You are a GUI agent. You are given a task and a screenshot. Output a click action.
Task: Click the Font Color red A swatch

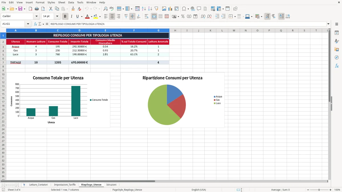pyautogui.click(x=87, y=16)
